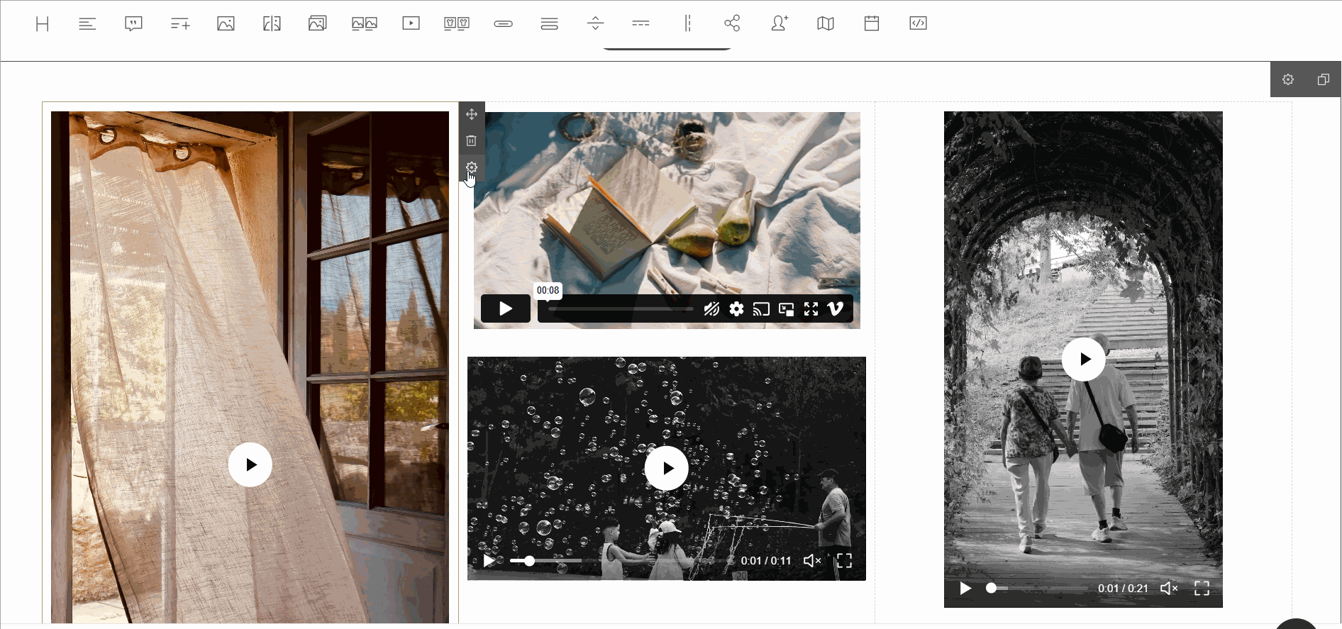Delete the picnic video block with trash icon
This screenshot has width=1342, height=629.
(x=472, y=140)
